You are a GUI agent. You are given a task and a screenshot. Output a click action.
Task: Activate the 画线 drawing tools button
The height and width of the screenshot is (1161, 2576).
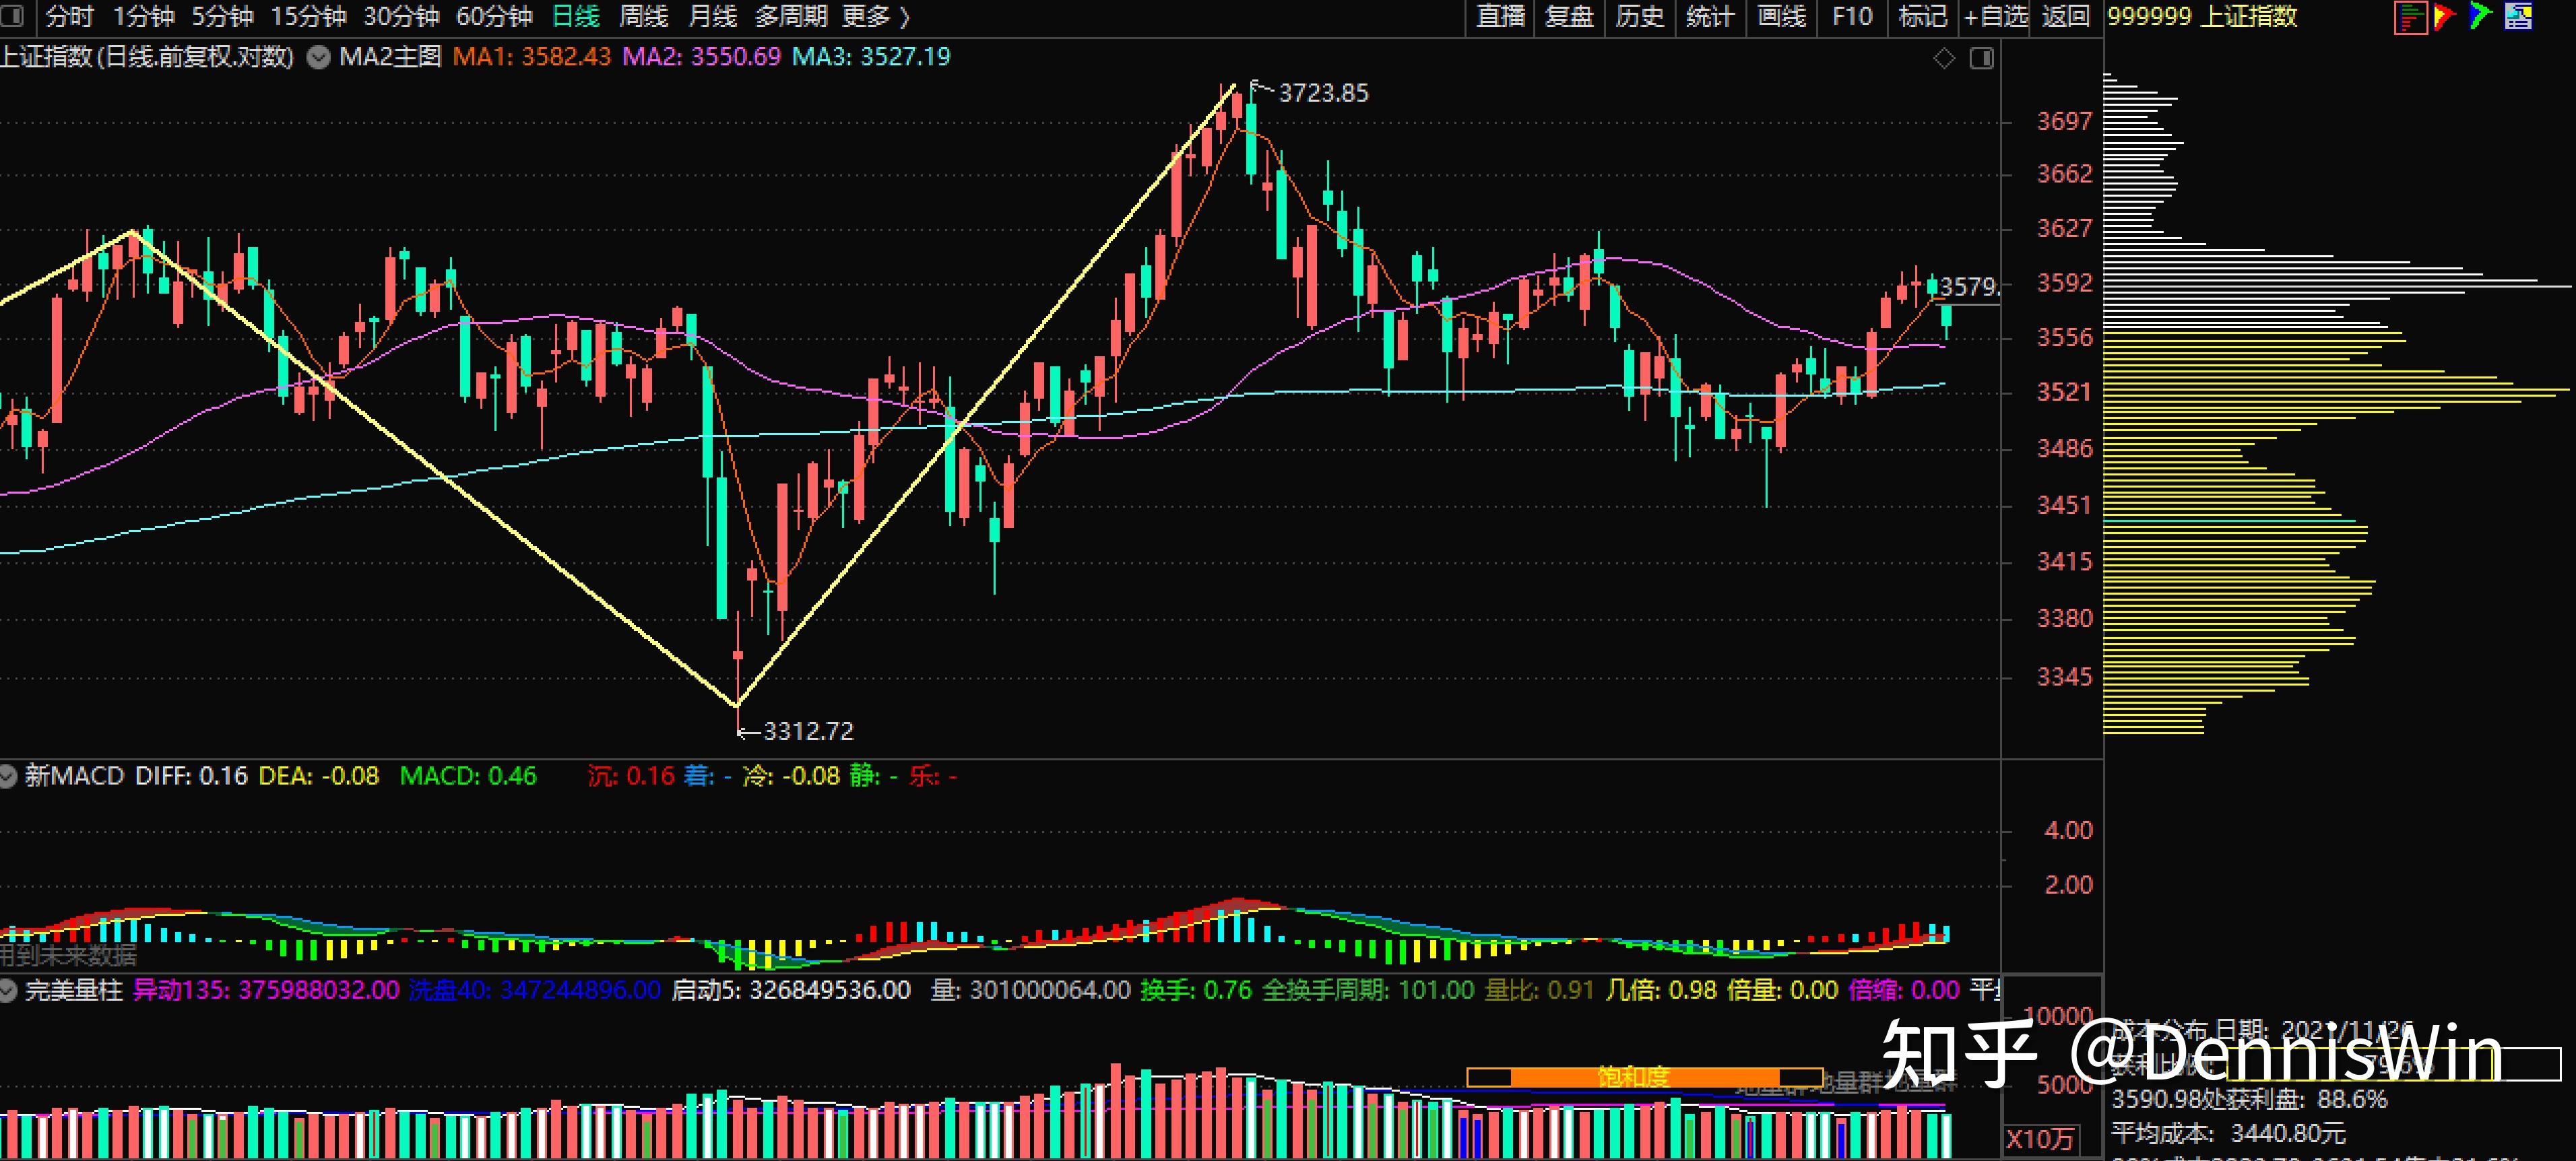click(1781, 16)
